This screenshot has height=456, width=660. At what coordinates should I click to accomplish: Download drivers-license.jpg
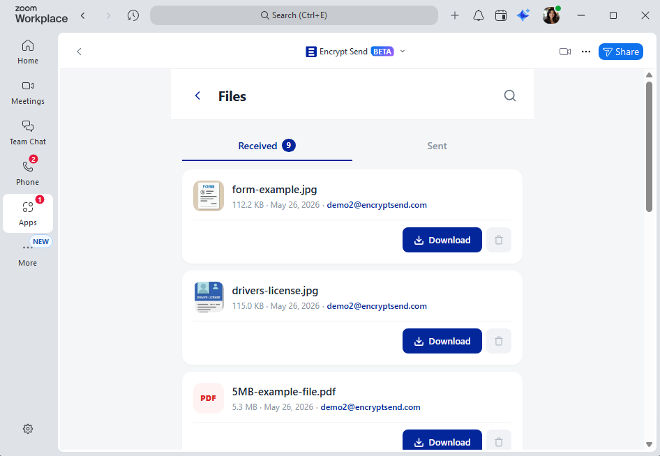(x=442, y=341)
